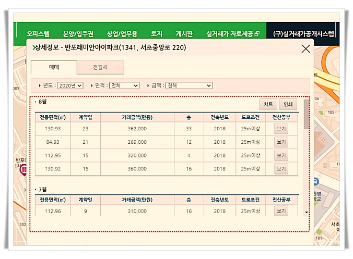353x259 pixels.
Task: Click the 거래금액(만원) header in the 7월 table
Action: coord(137,200)
